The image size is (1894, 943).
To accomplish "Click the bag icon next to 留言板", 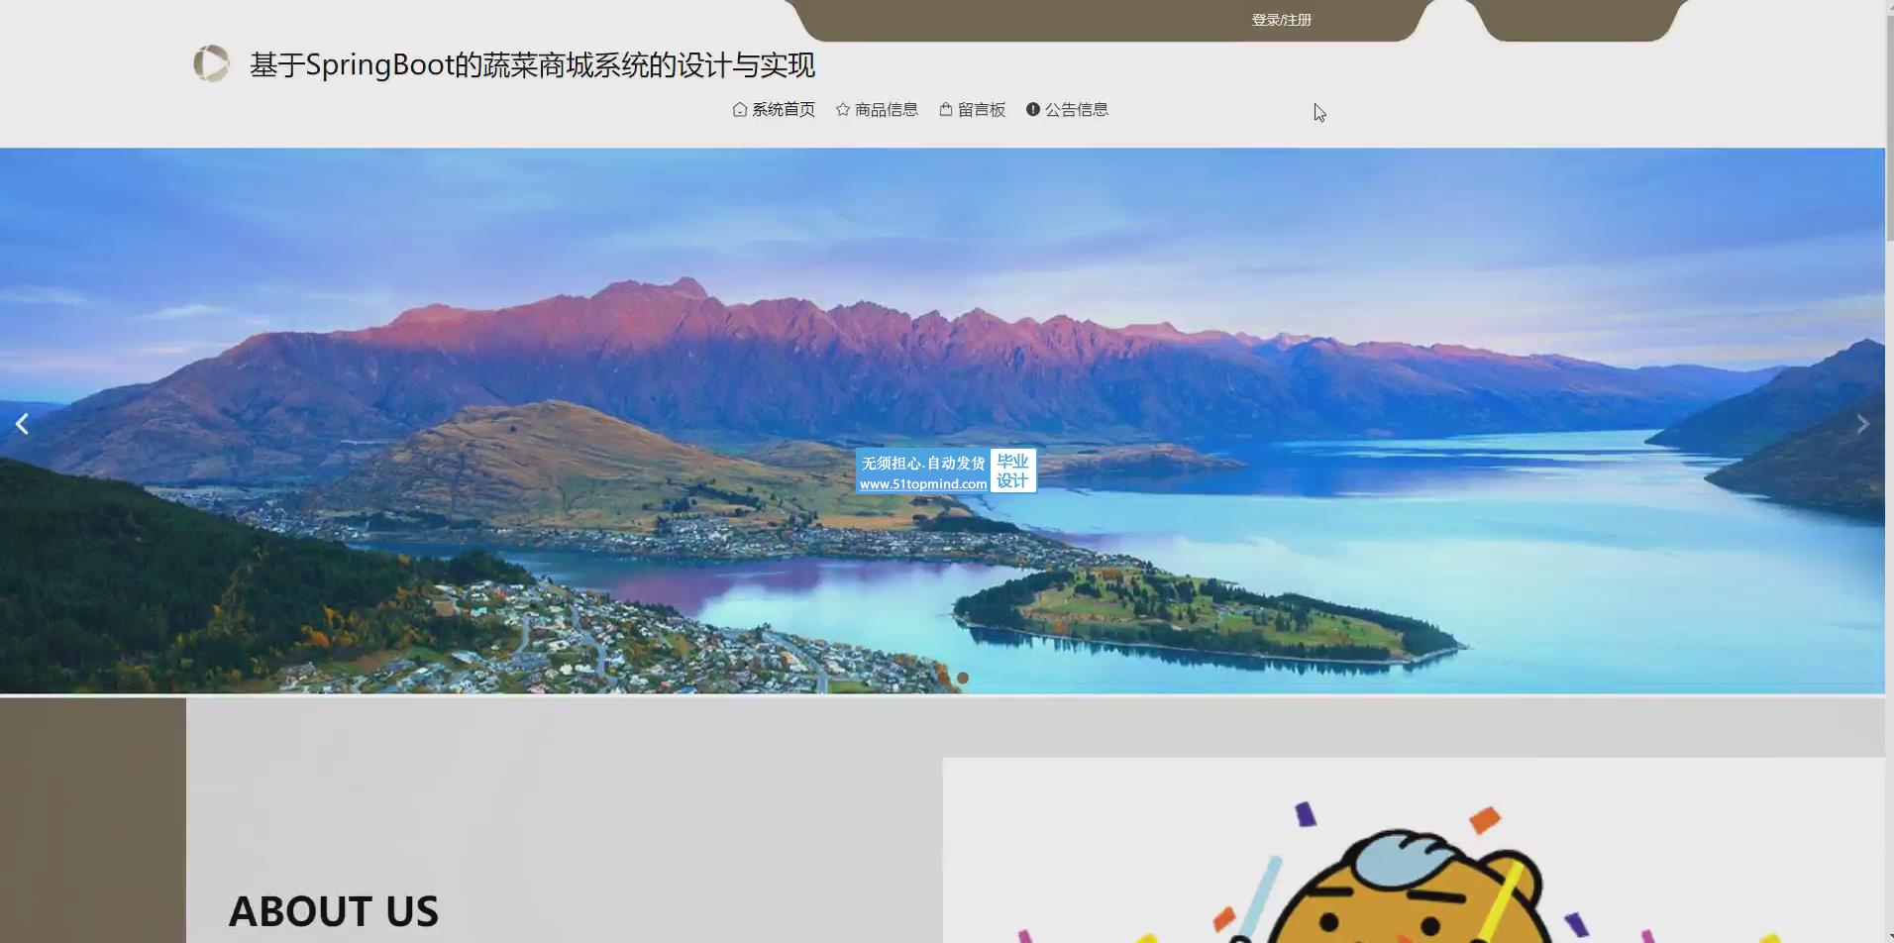I will (946, 109).
